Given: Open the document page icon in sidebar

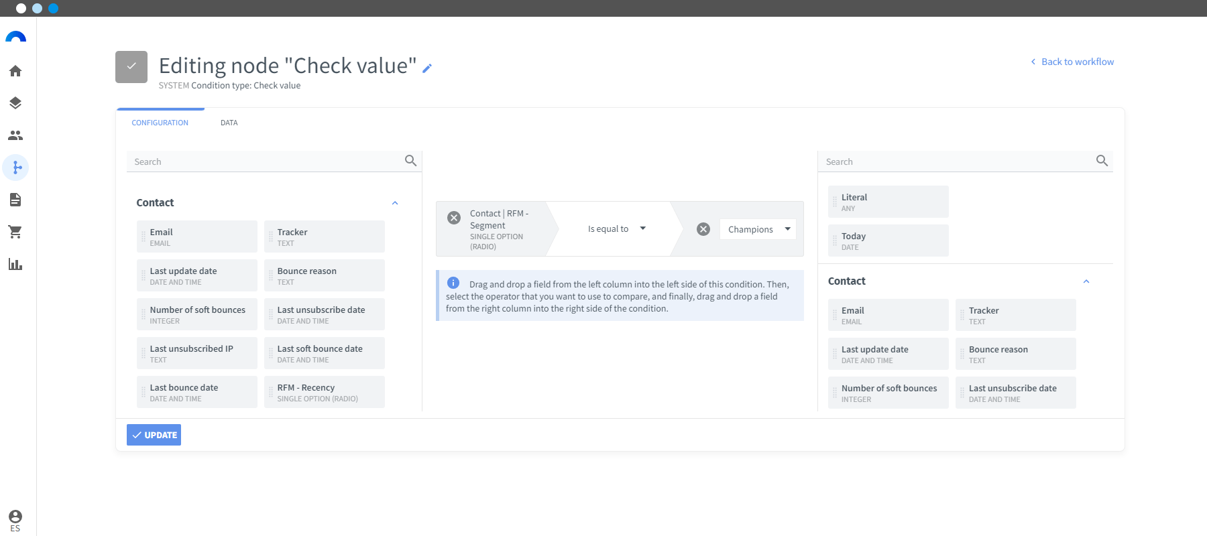Looking at the screenshot, I should pos(15,200).
